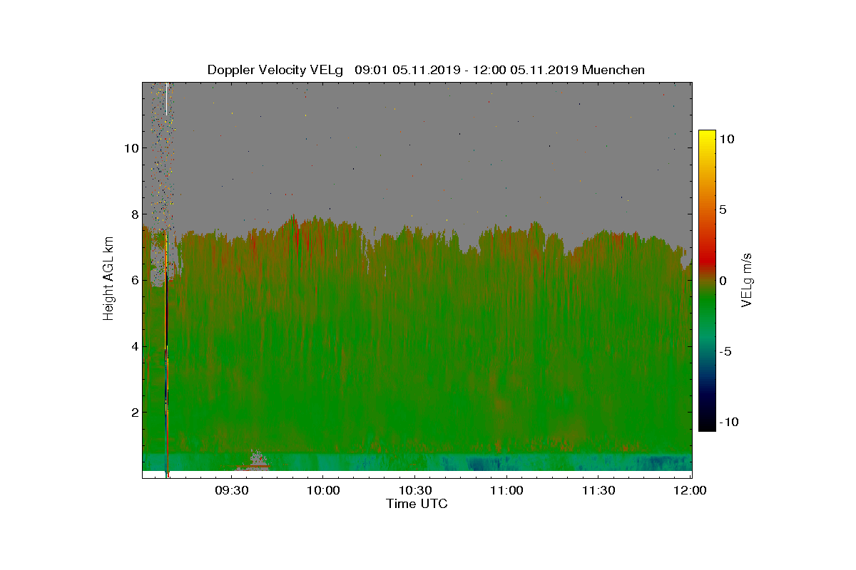The height and width of the screenshot is (570, 856).
Task: Click the 11:00 time tick label
Action: pos(506,491)
